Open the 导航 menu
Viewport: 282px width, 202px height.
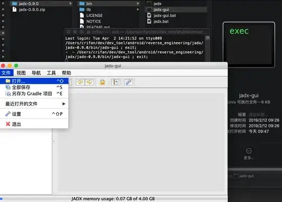pyautogui.click(x=36, y=73)
